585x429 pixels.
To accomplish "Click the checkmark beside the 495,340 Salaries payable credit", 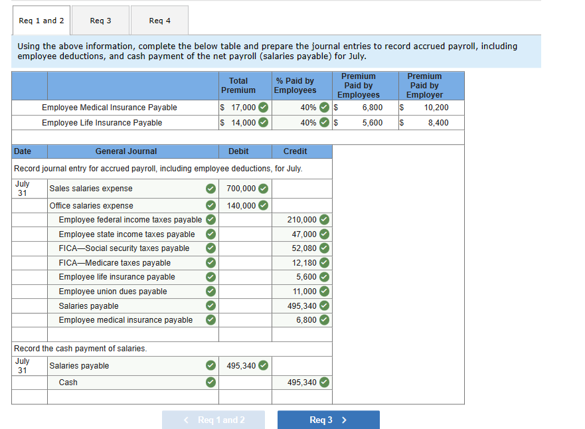I will click(323, 305).
